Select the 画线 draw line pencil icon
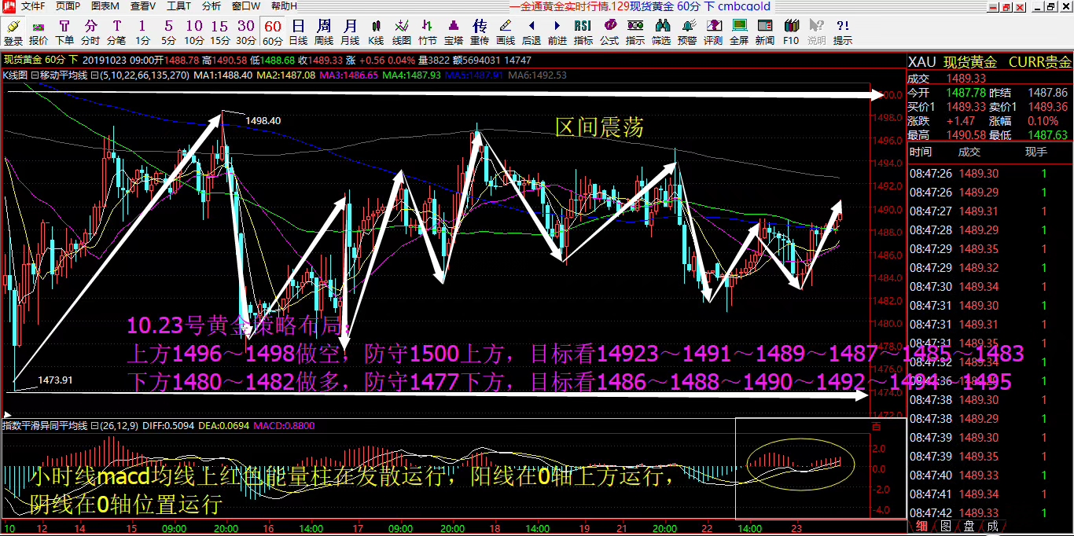Image resolution: width=1074 pixels, height=536 pixels. tap(506, 32)
